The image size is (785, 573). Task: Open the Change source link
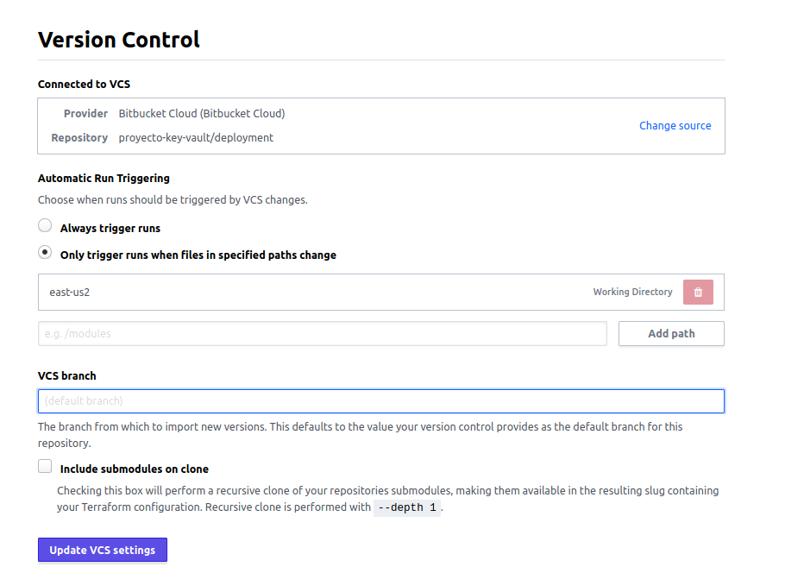tap(675, 126)
